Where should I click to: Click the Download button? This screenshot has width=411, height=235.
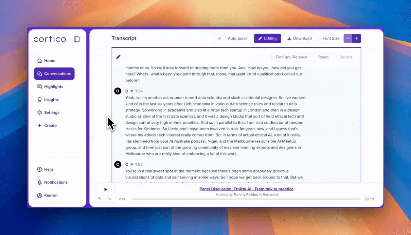pos(299,39)
